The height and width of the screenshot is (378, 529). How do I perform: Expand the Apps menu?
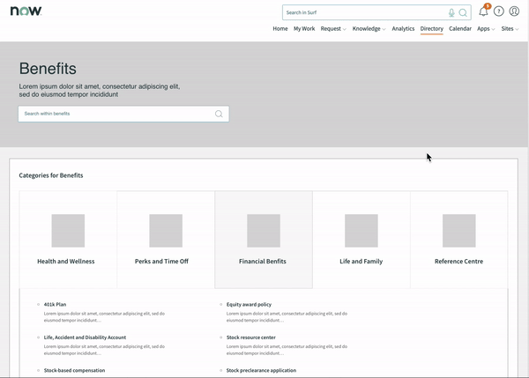point(486,29)
